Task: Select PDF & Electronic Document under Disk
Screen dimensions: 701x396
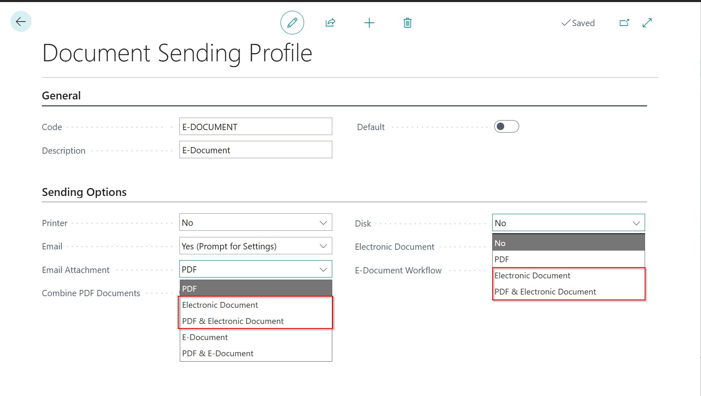Action: pyautogui.click(x=545, y=292)
